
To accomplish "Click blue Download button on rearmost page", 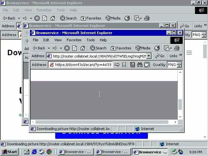I will [101, 136].
